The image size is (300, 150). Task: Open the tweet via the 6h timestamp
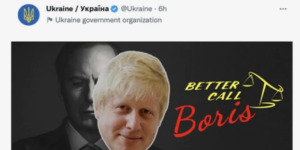162,9
